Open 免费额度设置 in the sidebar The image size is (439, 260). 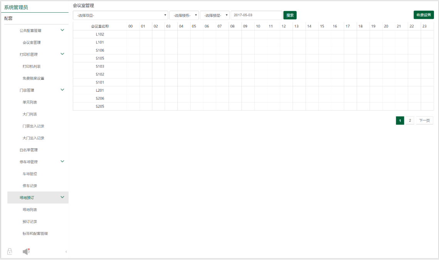[x=33, y=78]
